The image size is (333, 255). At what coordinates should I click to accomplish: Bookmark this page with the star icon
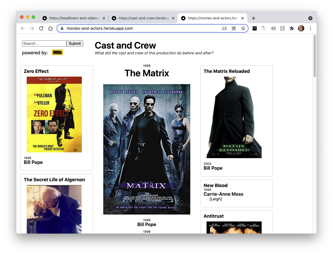point(243,28)
